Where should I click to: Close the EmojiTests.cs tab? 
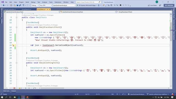tap(50, 9)
